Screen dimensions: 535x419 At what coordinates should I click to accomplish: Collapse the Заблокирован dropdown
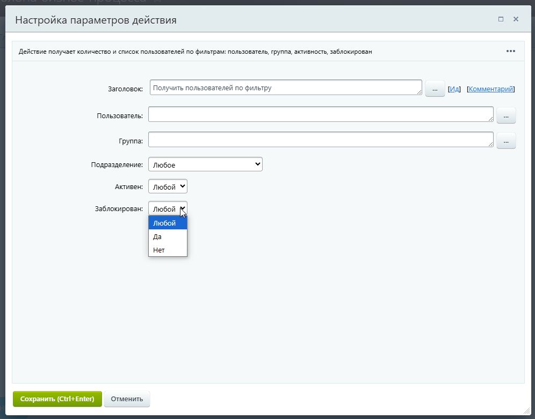[168, 208]
